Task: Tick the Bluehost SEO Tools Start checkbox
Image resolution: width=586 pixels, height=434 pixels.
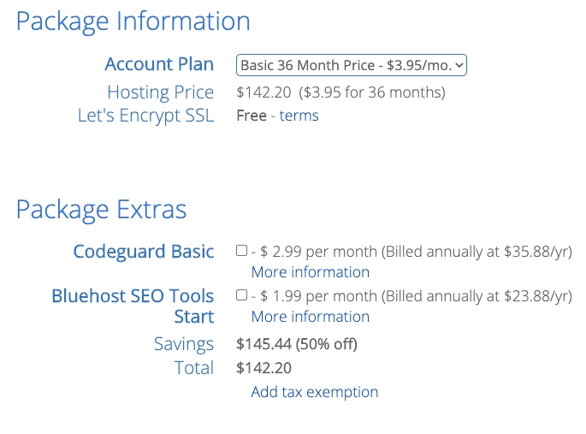Action: coord(241,295)
